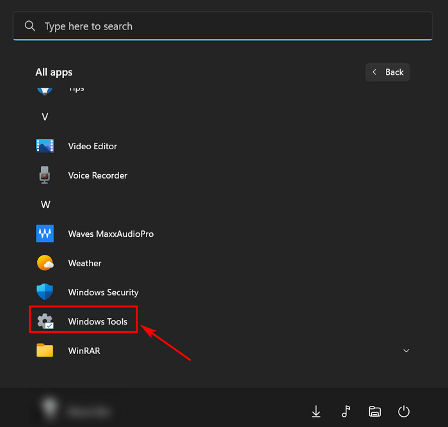Jump using the W letter header
Screen dimensions: 448x427
pos(45,205)
